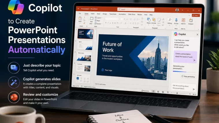Open the font name combo box
This screenshot has width=219, height=123.
coord(112,19)
